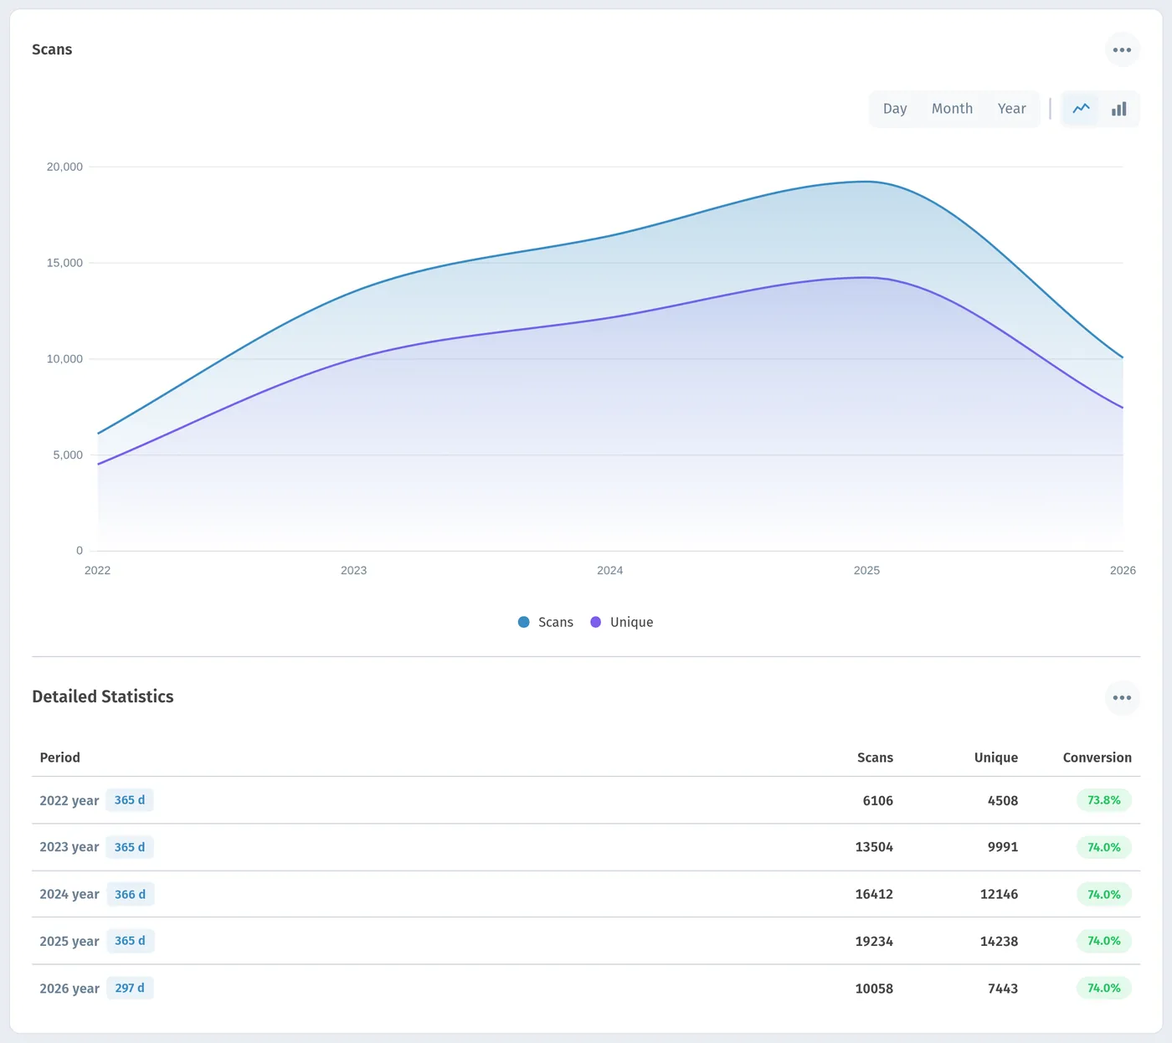The height and width of the screenshot is (1043, 1172).
Task: Click the 20,000 y-axis label
Action: point(64,167)
